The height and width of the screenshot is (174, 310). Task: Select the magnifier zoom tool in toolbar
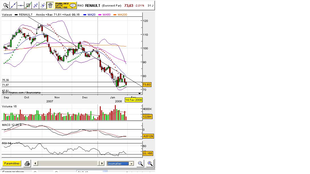click(6, 6)
